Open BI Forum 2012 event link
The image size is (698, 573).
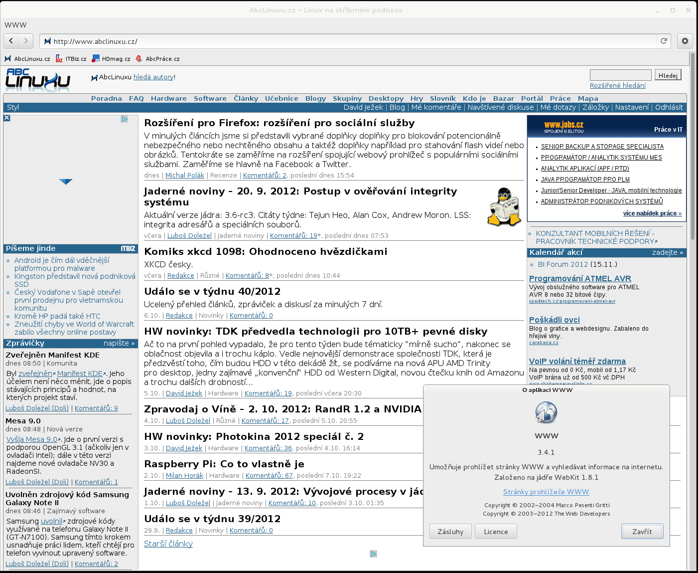[x=563, y=264]
